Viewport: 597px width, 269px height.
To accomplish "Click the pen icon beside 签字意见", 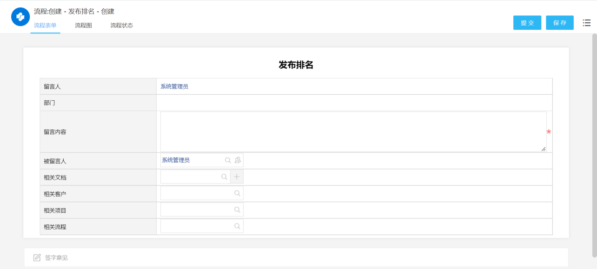I will click(x=38, y=257).
